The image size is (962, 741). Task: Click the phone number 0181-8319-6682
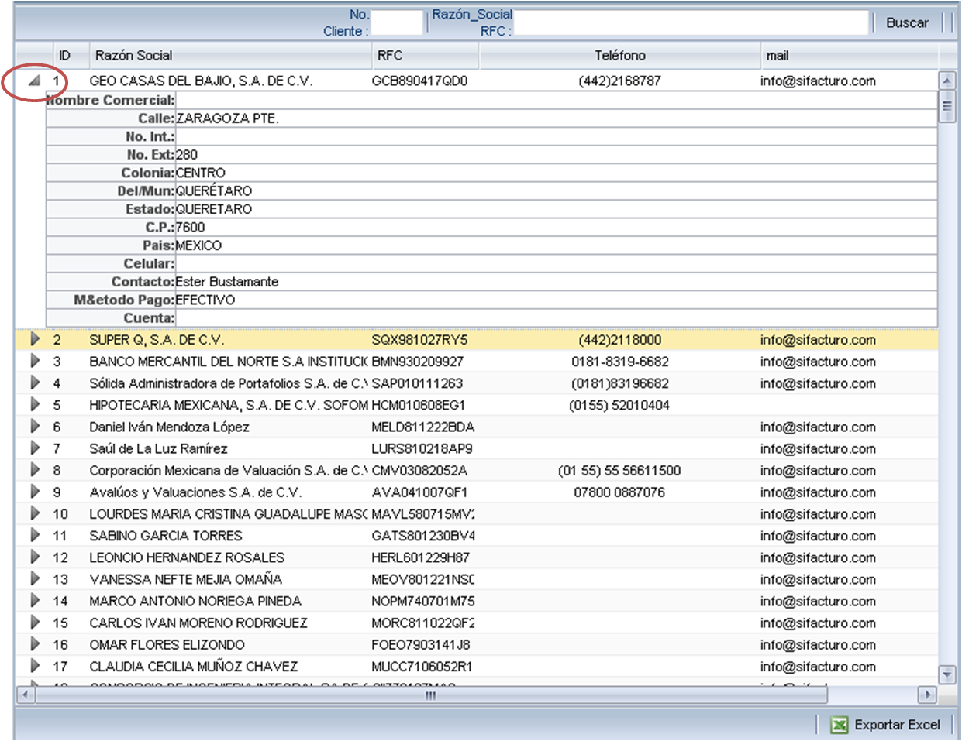tap(620, 362)
